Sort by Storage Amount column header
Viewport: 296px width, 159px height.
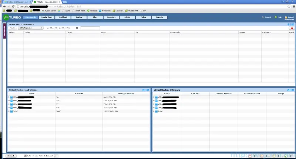pos(126,94)
